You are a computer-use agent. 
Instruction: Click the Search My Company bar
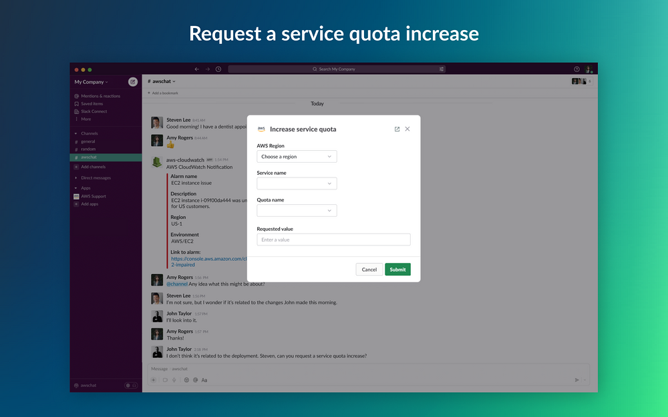point(337,69)
